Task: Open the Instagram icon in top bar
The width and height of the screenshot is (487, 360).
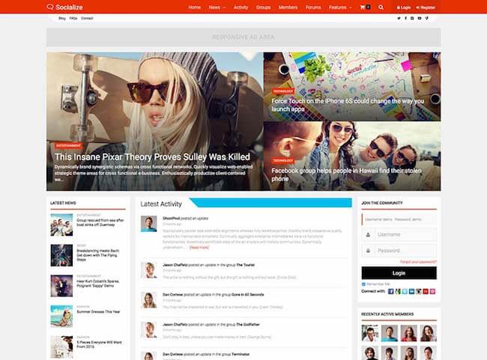Action: pos(412,18)
